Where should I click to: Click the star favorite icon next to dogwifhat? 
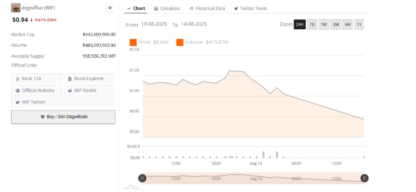(110, 8)
